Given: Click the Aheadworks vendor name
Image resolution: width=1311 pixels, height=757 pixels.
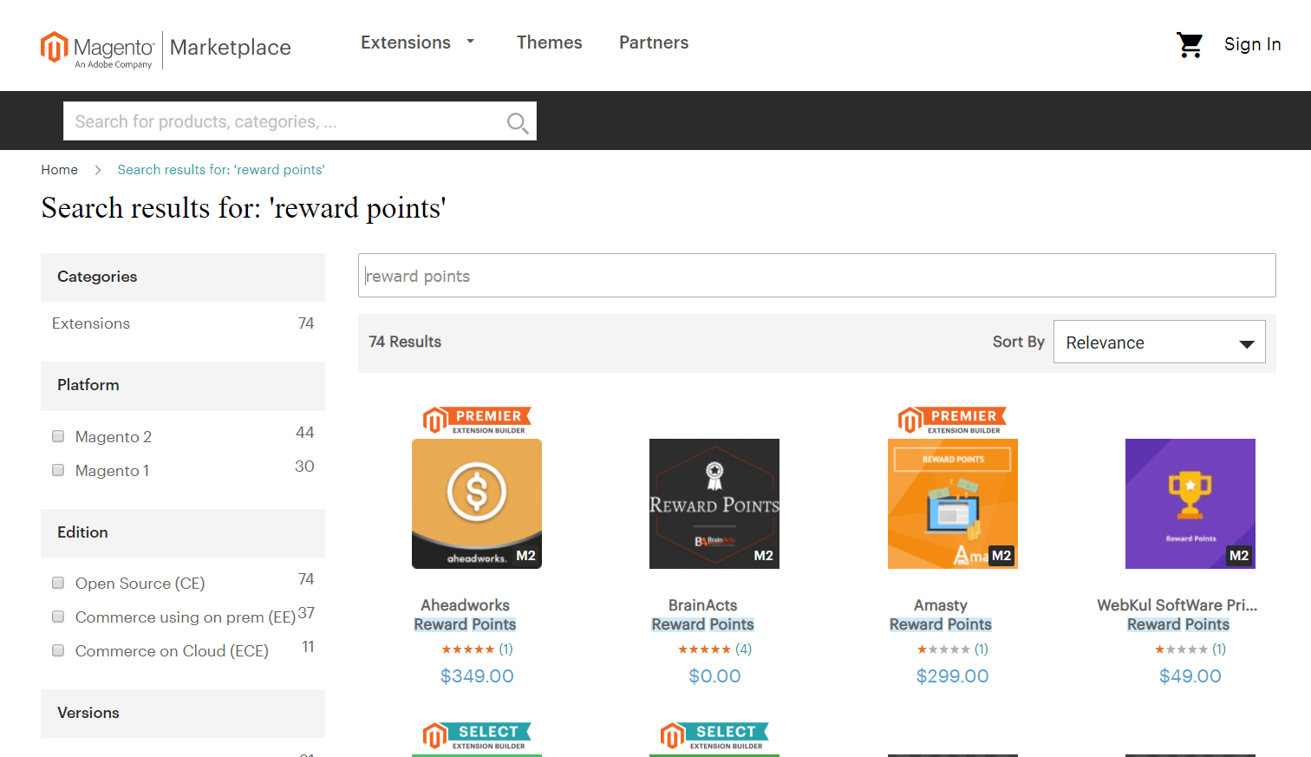Looking at the screenshot, I should click(465, 605).
